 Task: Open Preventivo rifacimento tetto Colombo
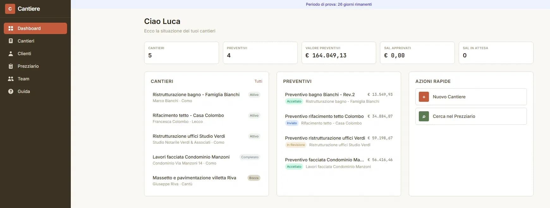click(339, 119)
